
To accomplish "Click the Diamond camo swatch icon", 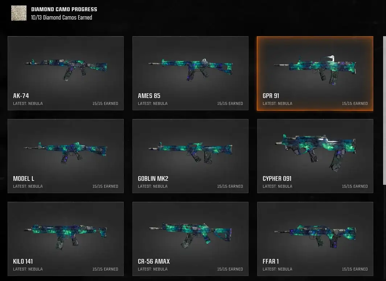I will [19, 13].
